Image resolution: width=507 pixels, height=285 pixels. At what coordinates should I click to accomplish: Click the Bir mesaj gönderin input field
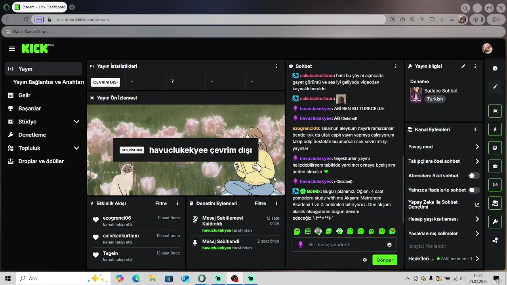(345, 245)
